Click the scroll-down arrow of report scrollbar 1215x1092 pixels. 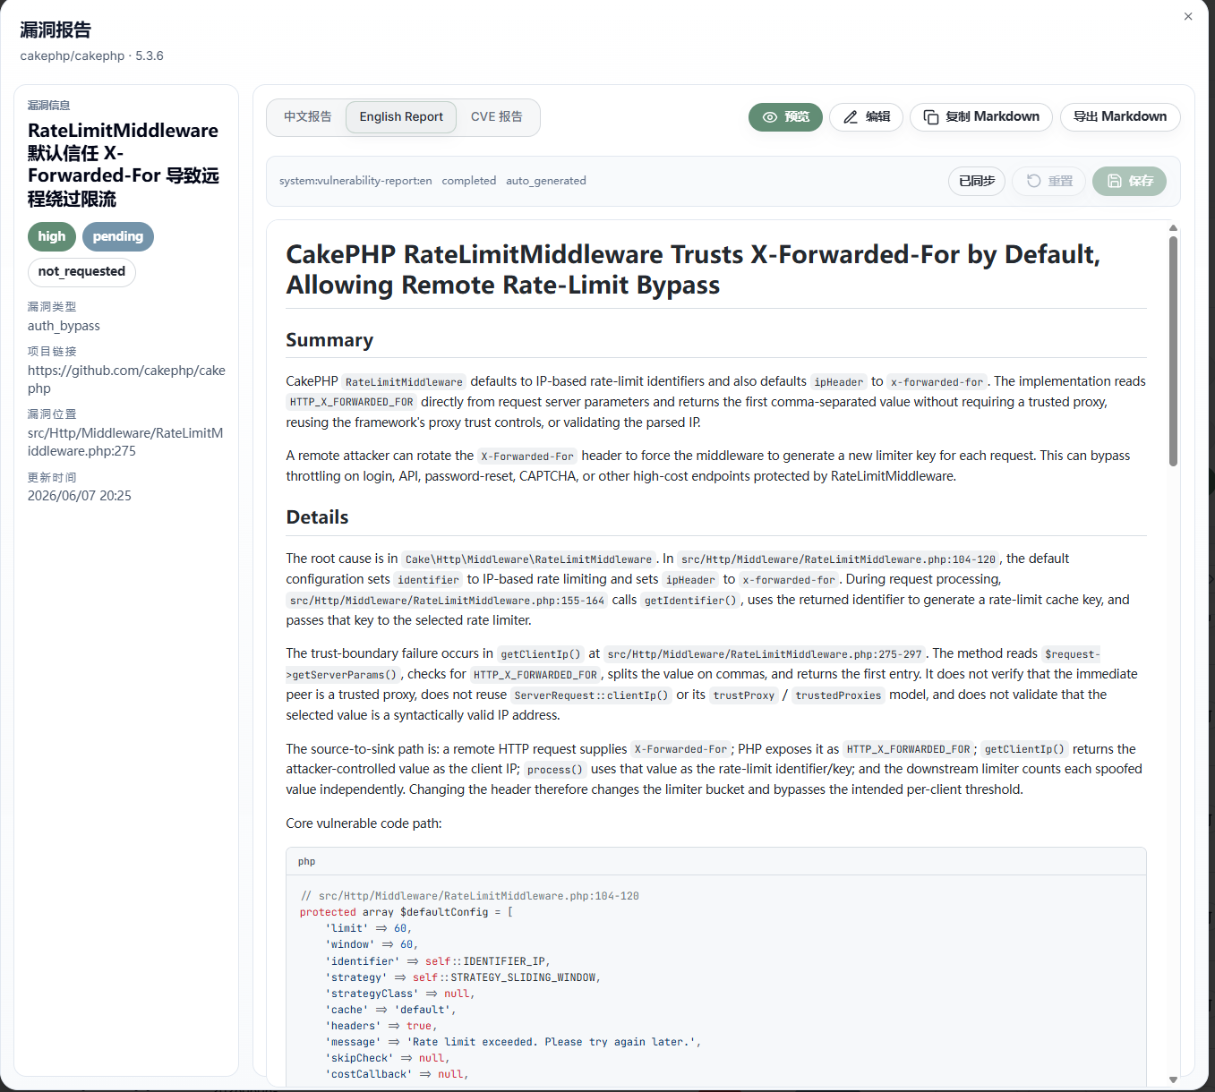click(1173, 1080)
